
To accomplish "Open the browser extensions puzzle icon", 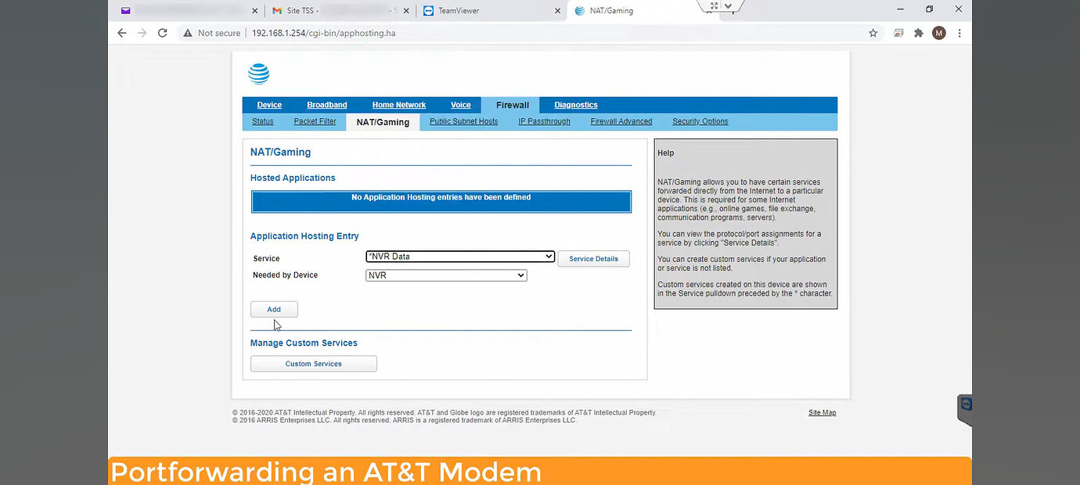I will tap(918, 33).
